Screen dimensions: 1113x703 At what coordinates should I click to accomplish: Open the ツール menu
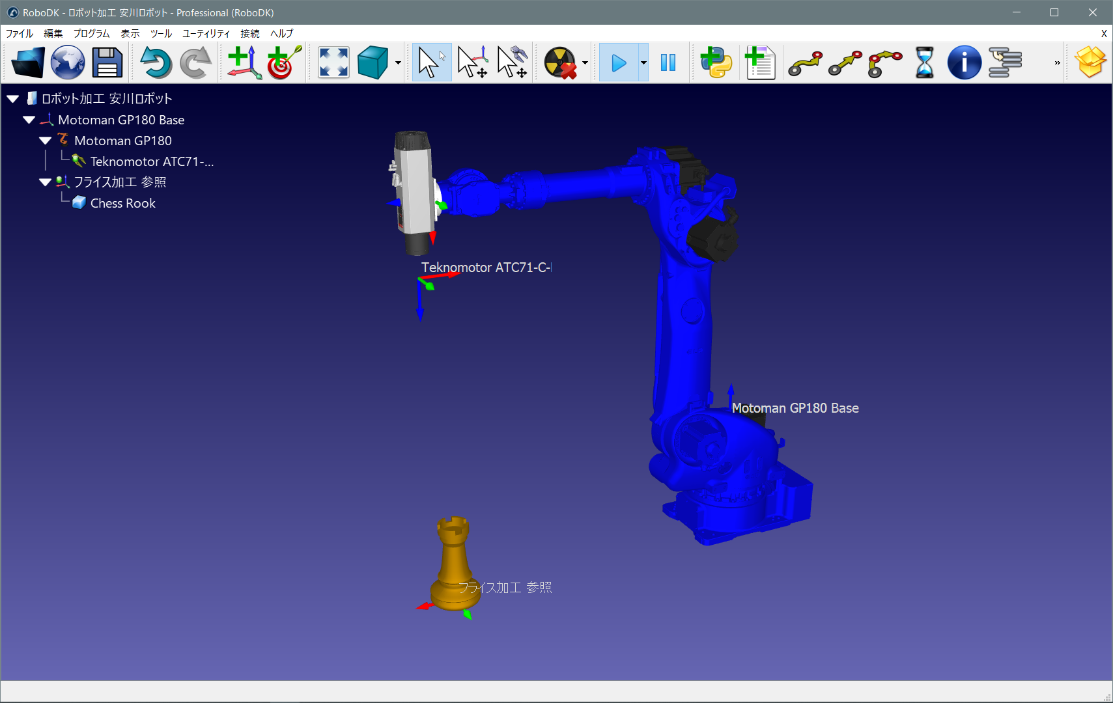pos(161,34)
